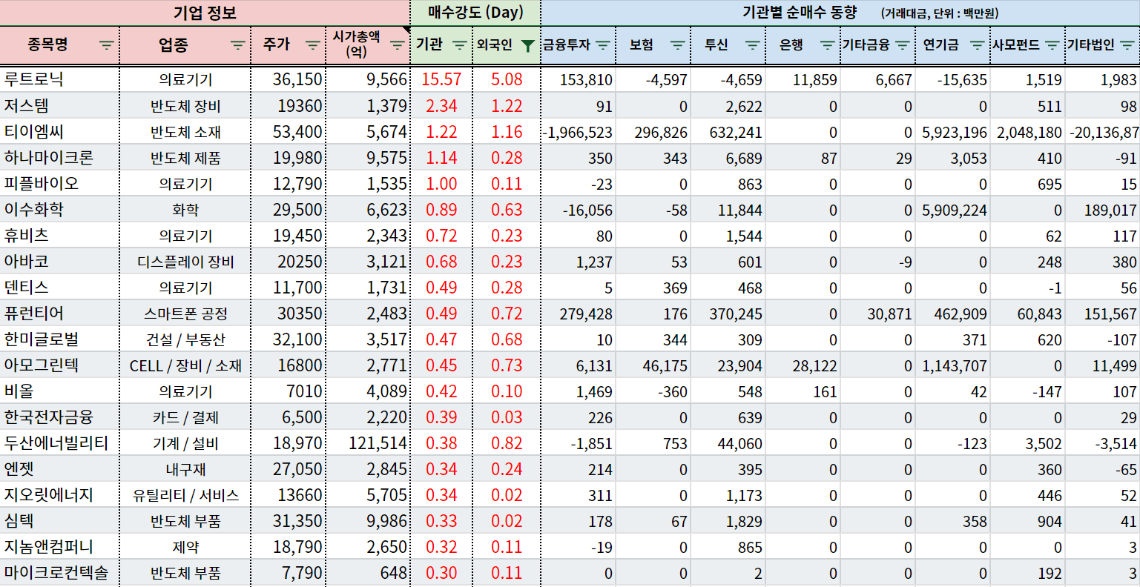Screen dimensions: 1140x587
Task: Click the 296,826 보험 value
Action: 661,132
